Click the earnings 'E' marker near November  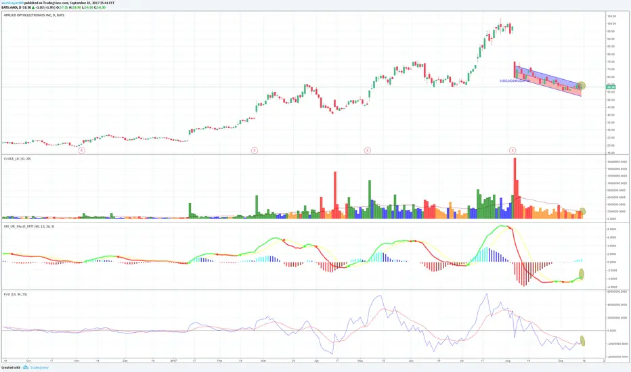coord(82,150)
